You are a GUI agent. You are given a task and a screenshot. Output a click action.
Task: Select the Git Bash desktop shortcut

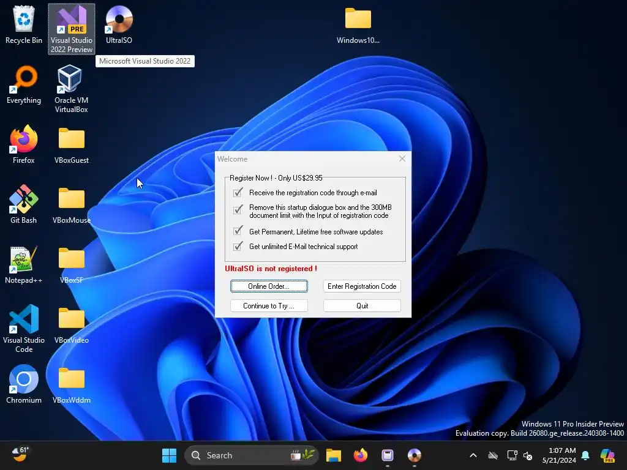click(24, 204)
